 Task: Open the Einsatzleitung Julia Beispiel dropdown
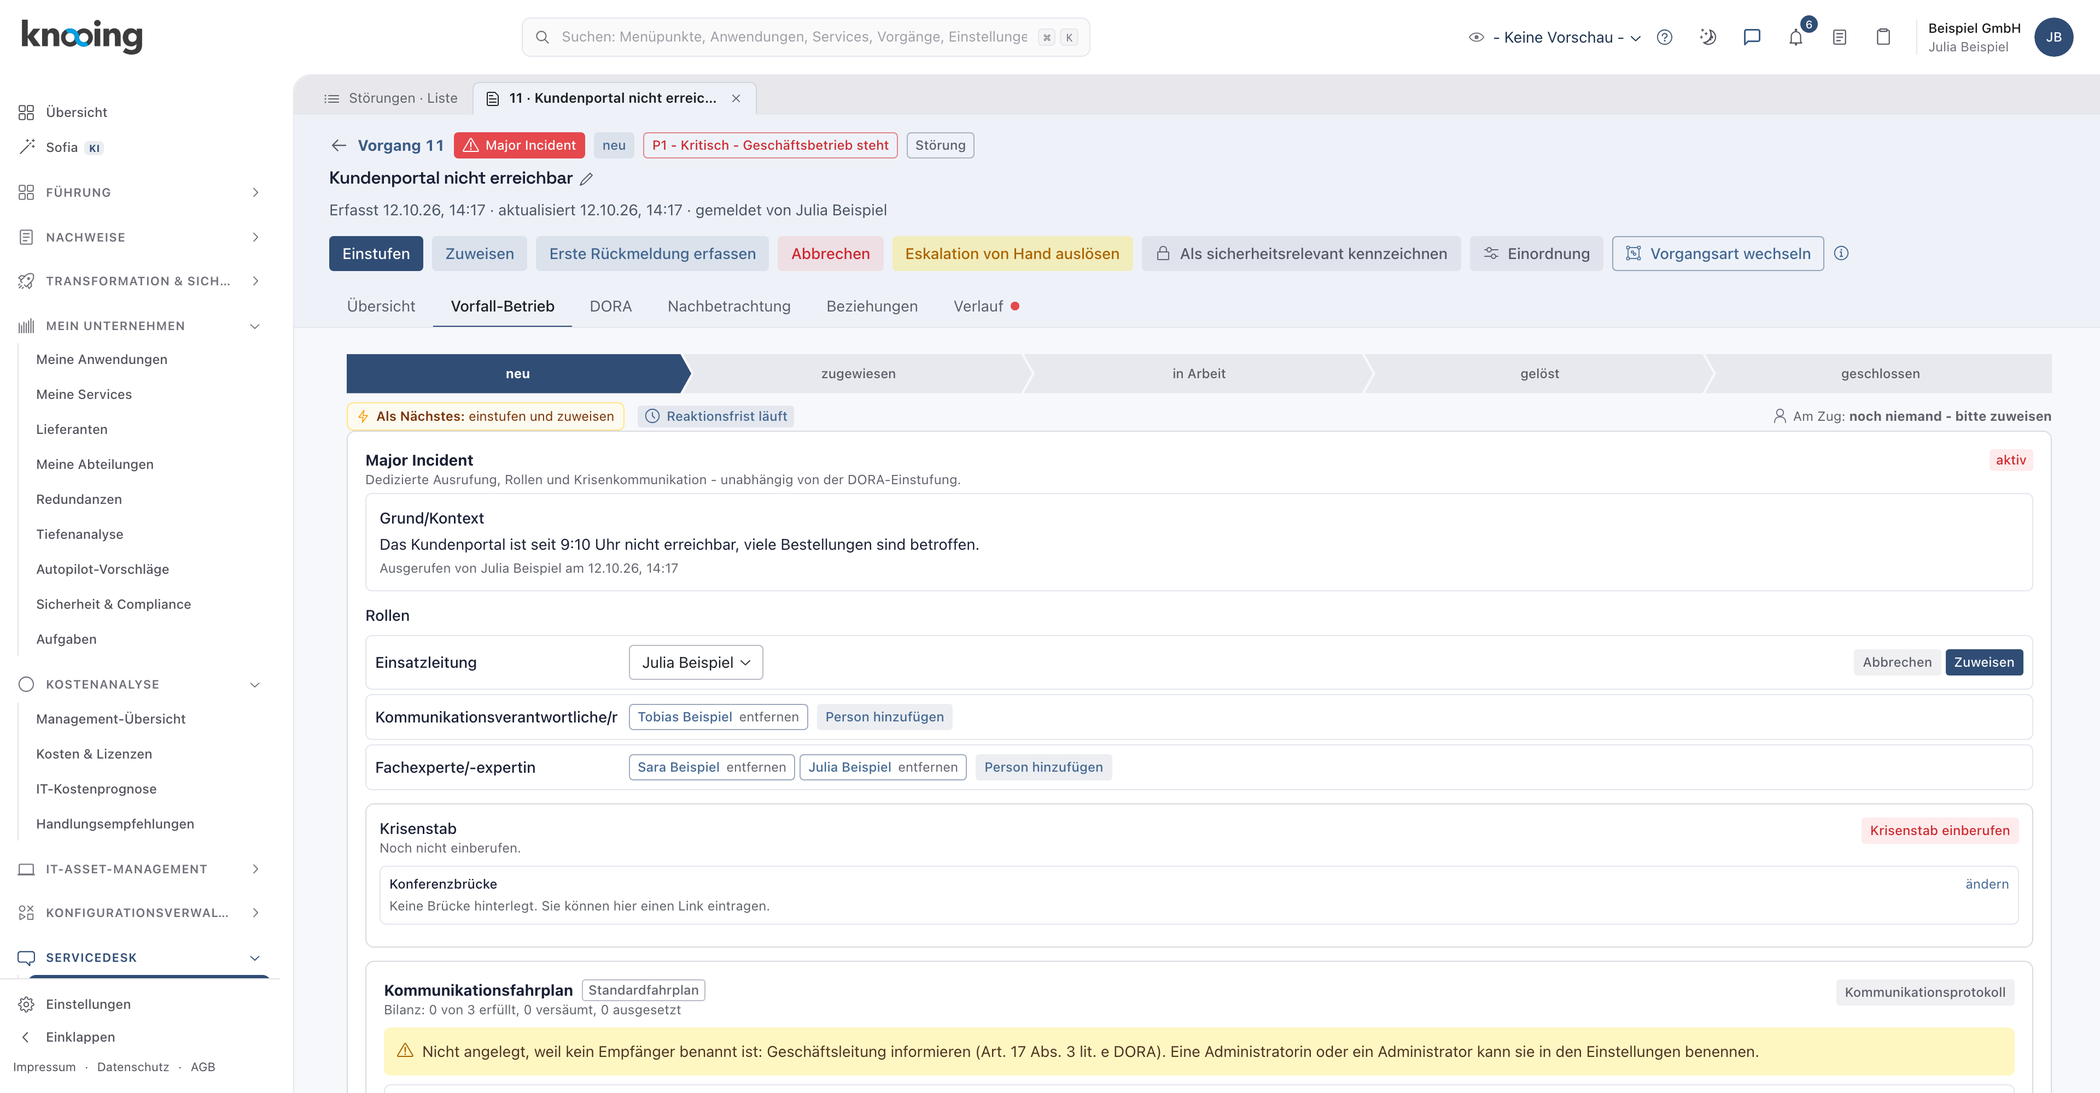click(696, 662)
